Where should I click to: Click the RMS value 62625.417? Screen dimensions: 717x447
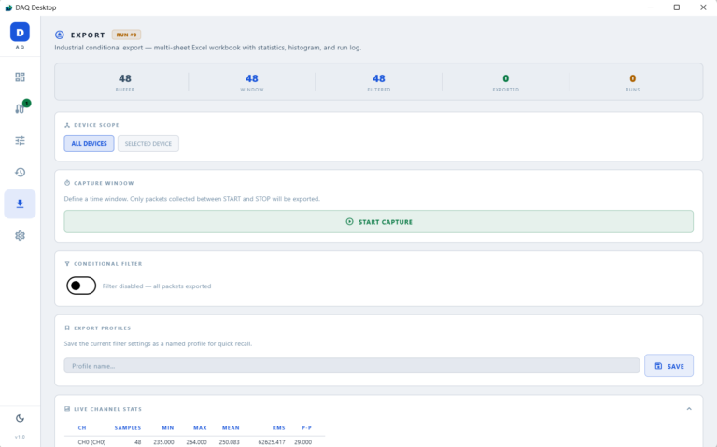coord(272,442)
